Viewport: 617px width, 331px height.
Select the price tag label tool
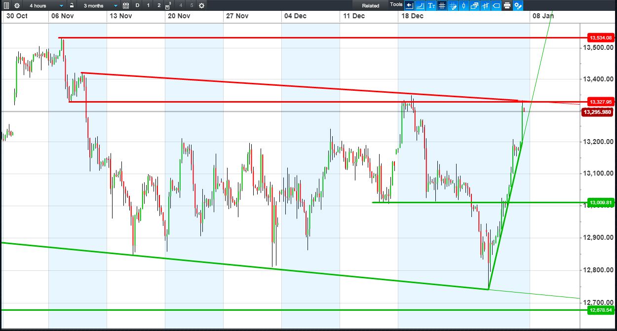pyautogui.click(x=496, y=5)
